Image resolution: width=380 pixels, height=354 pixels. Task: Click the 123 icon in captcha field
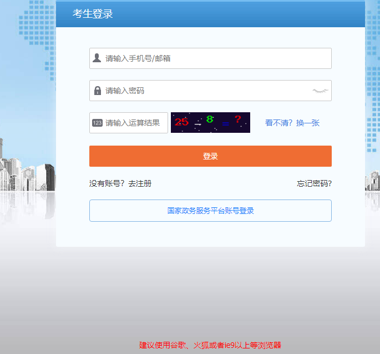pyautogui.click(x=97, y=123)
